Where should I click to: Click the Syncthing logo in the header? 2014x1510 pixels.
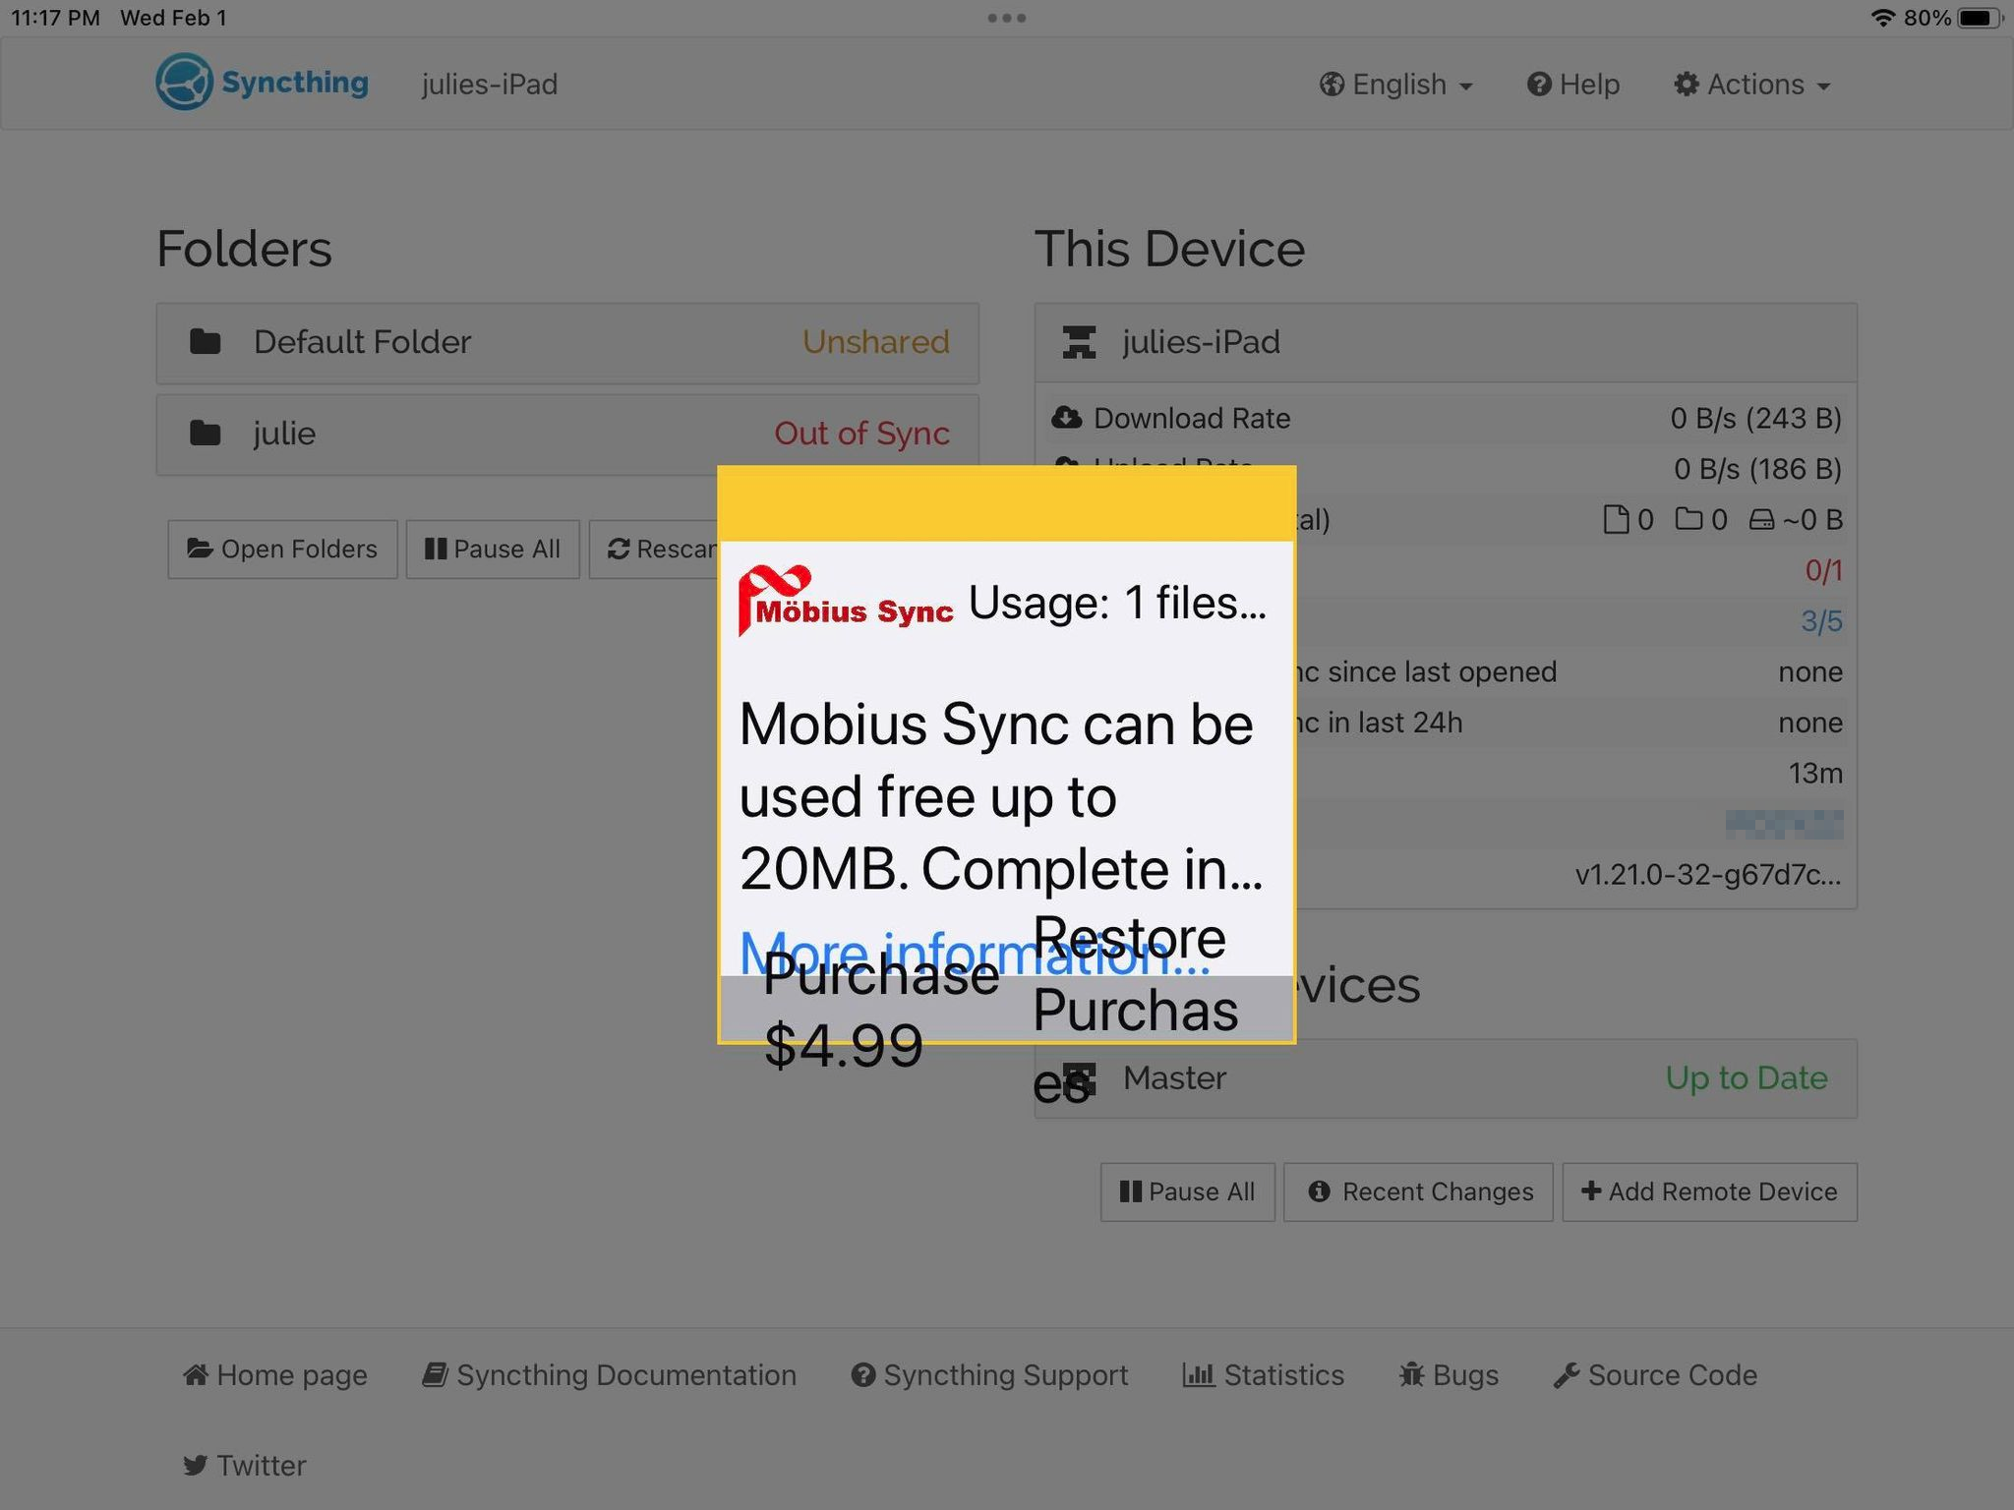183,83
